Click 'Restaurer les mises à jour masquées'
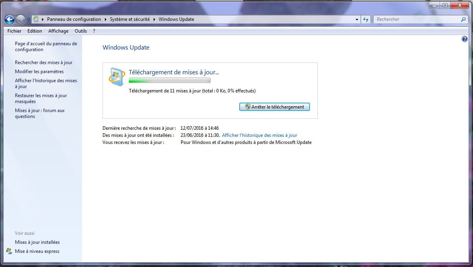This screenshot has height=267, width=473. 41,98
